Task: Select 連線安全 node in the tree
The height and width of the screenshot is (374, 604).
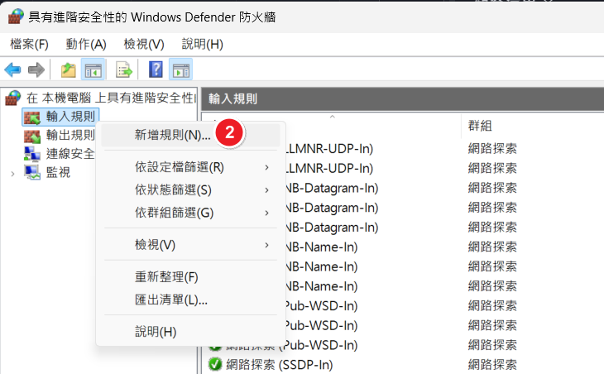Action: [70, 154]
